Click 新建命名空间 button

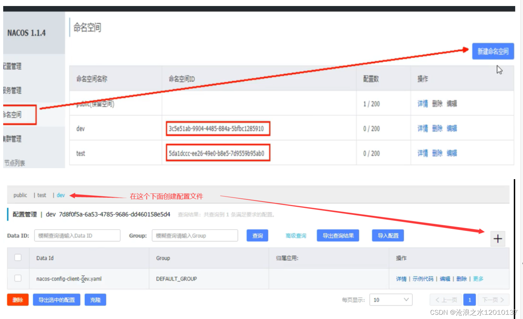493,51
